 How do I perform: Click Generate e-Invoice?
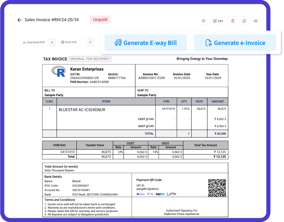pyautogui.click(x=235, y=42)
